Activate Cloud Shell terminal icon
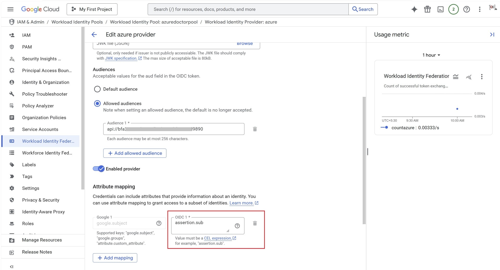Image resolution: width=500 pixels, height=270 pixels. [x=440, y=9]
